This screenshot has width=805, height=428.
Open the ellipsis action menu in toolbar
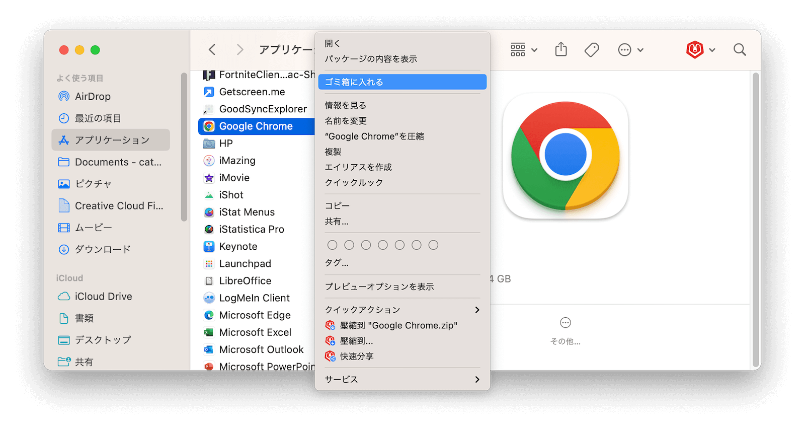click(x=624, y=49)
